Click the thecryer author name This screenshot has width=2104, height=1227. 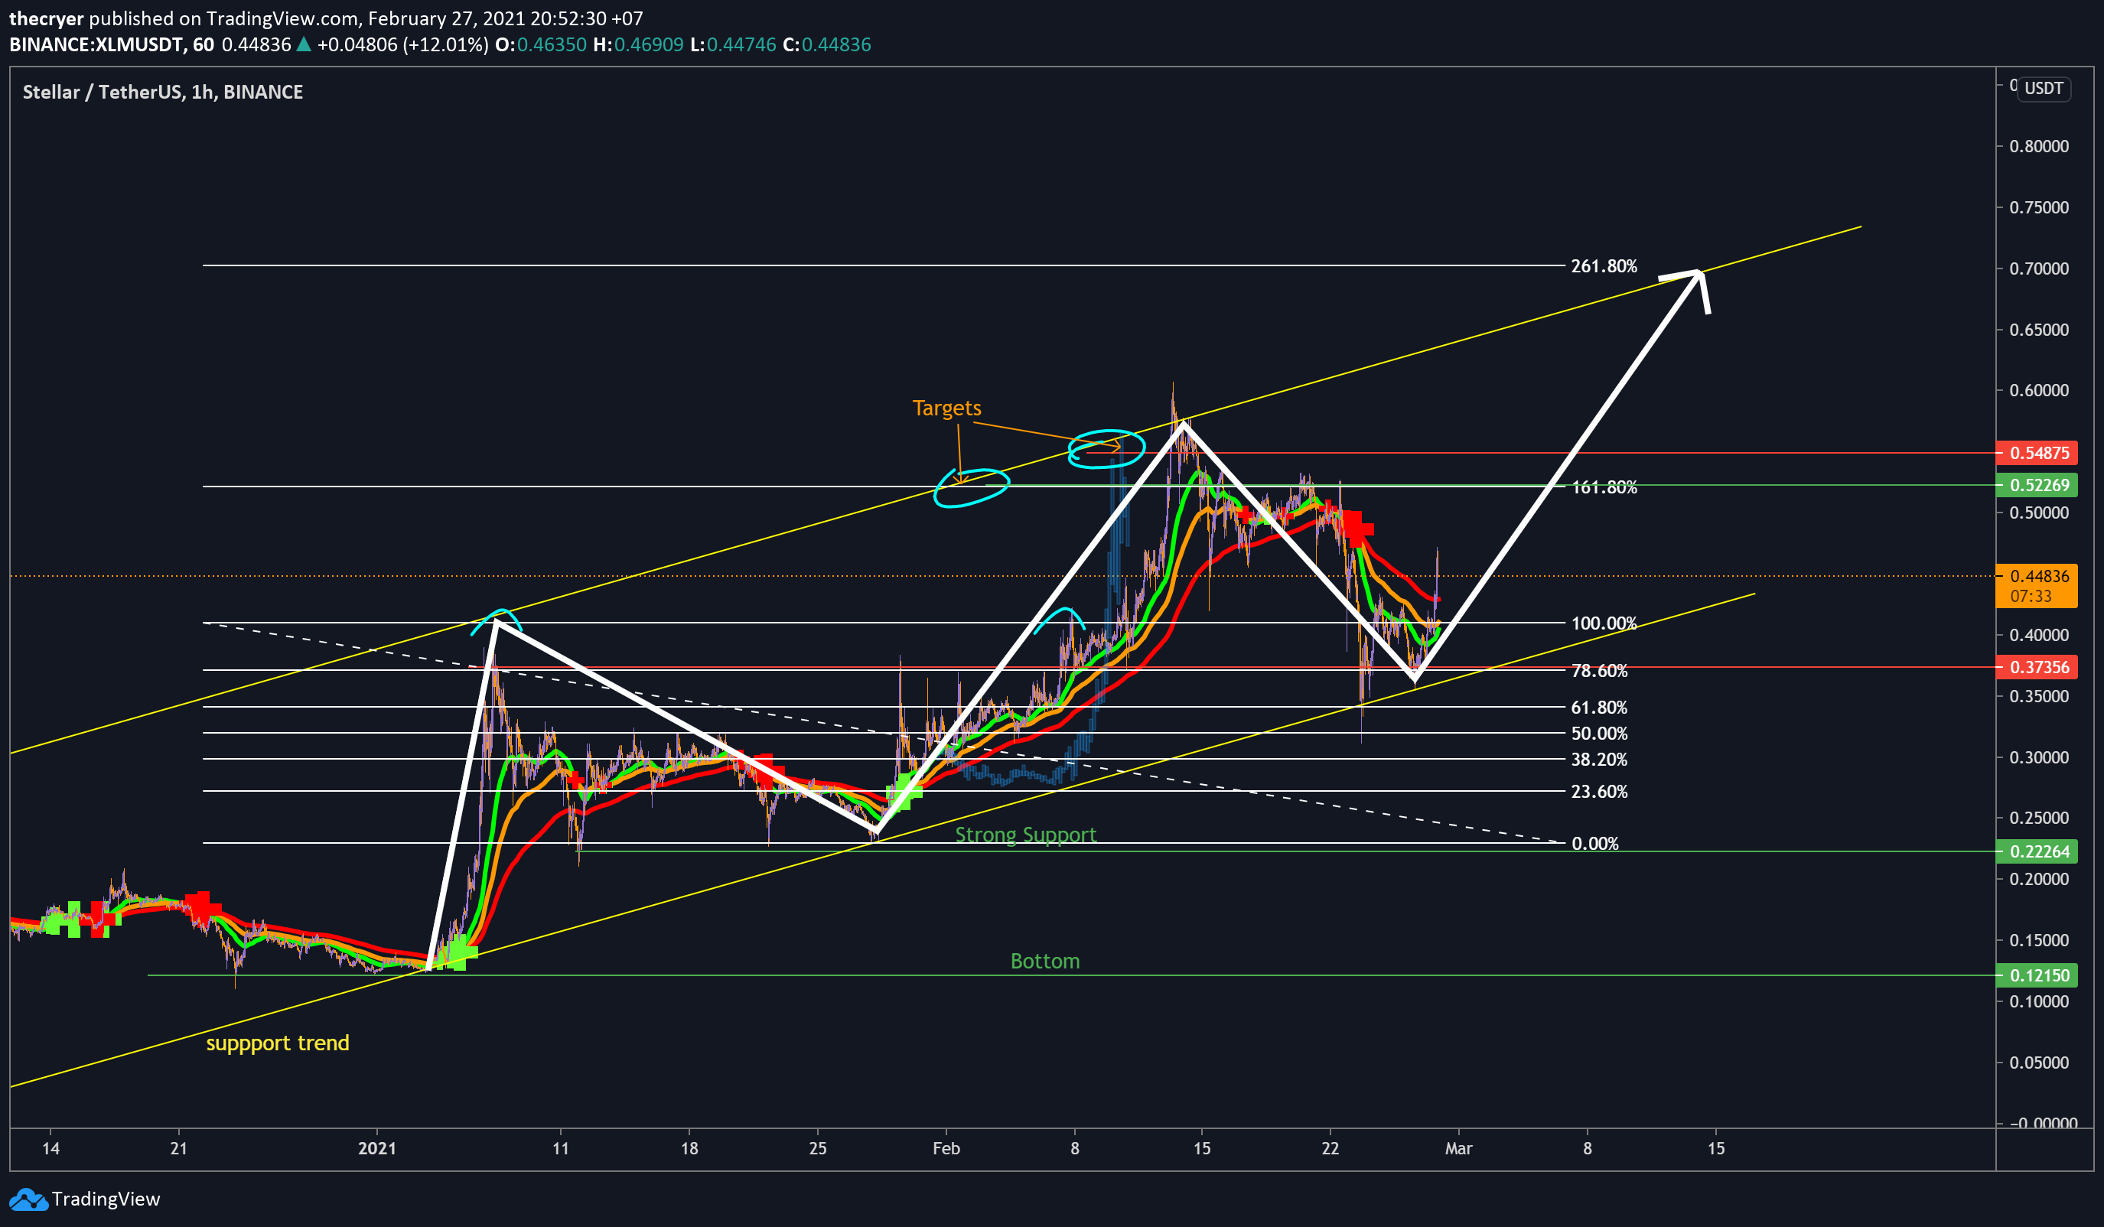(46, 18)
